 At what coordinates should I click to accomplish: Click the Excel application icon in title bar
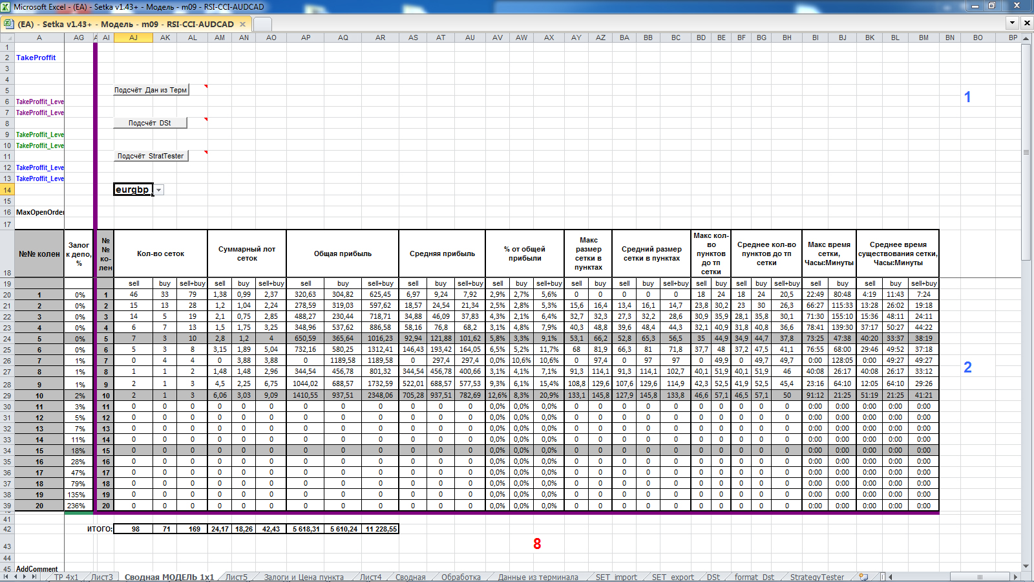tap(6, 6)
